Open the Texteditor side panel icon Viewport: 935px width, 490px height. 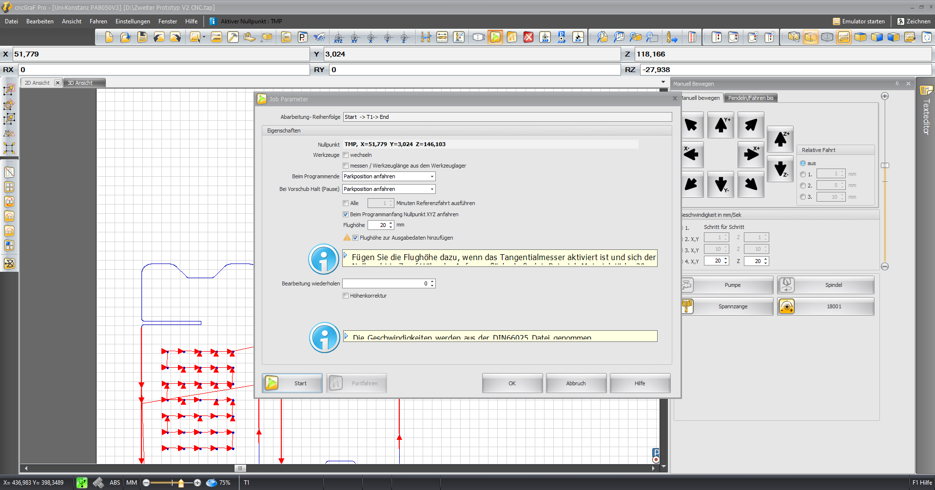tap(926, 90)
